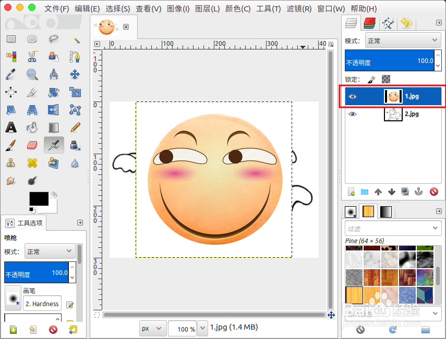Select the Zoom magnifier tool
Screen dimensions: 446x339
pos(32,74)
